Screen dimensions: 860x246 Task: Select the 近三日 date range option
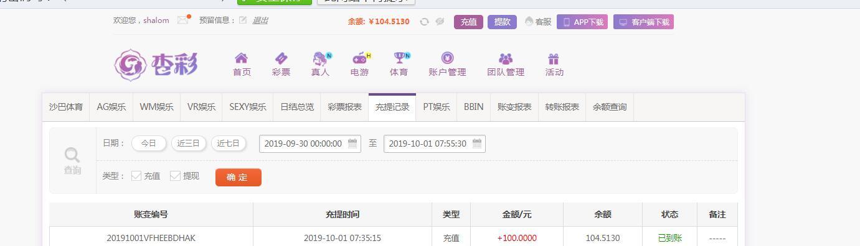189,143
